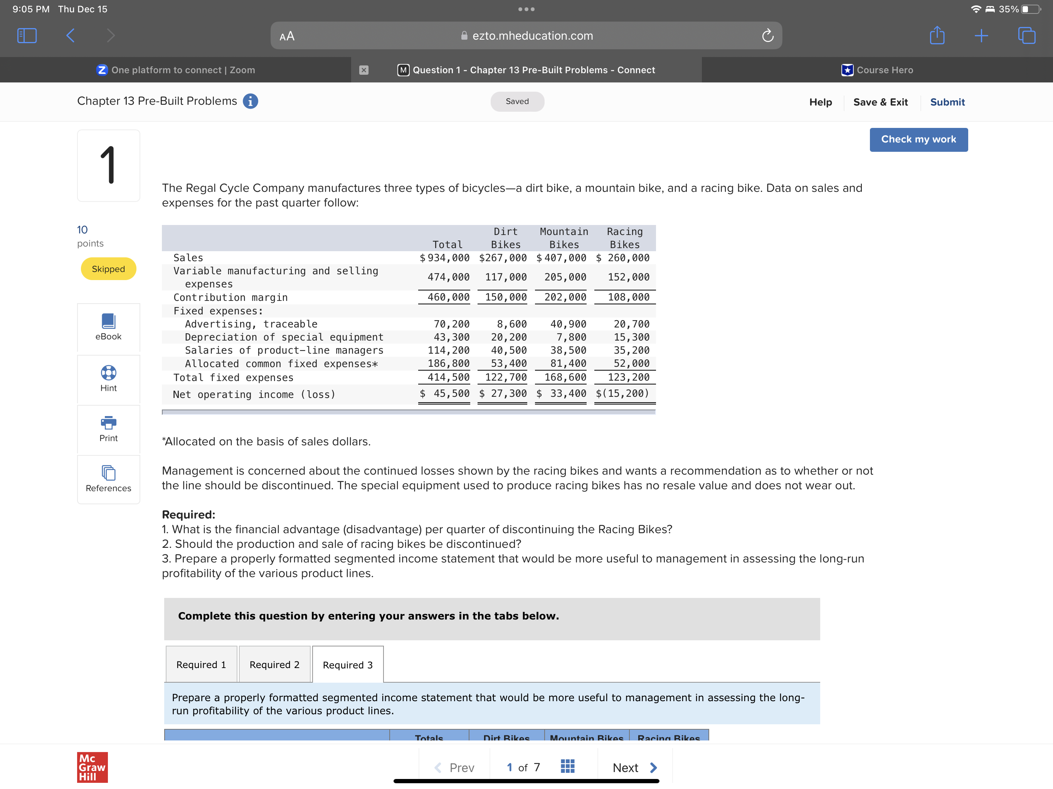Close the Question 1 Connect tab

pos(364,70)
